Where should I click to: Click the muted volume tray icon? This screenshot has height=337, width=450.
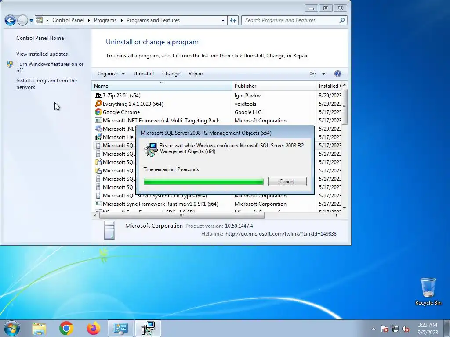pos(406,329)
